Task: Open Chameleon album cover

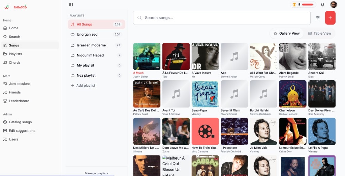Action: (x=293, y=94)
